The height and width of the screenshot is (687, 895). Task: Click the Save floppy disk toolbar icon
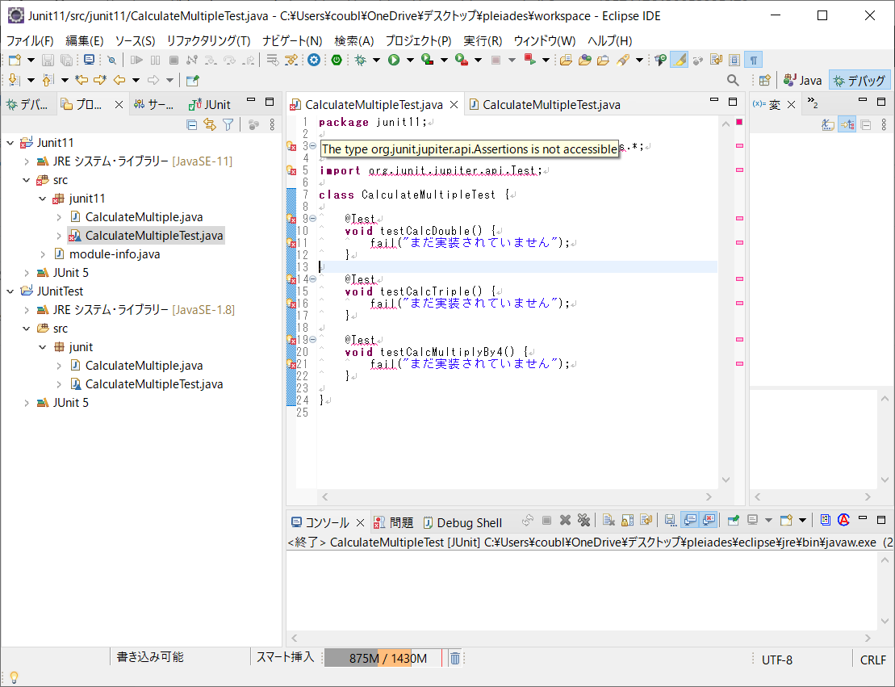pyautogui.click(x=48, y=60)
